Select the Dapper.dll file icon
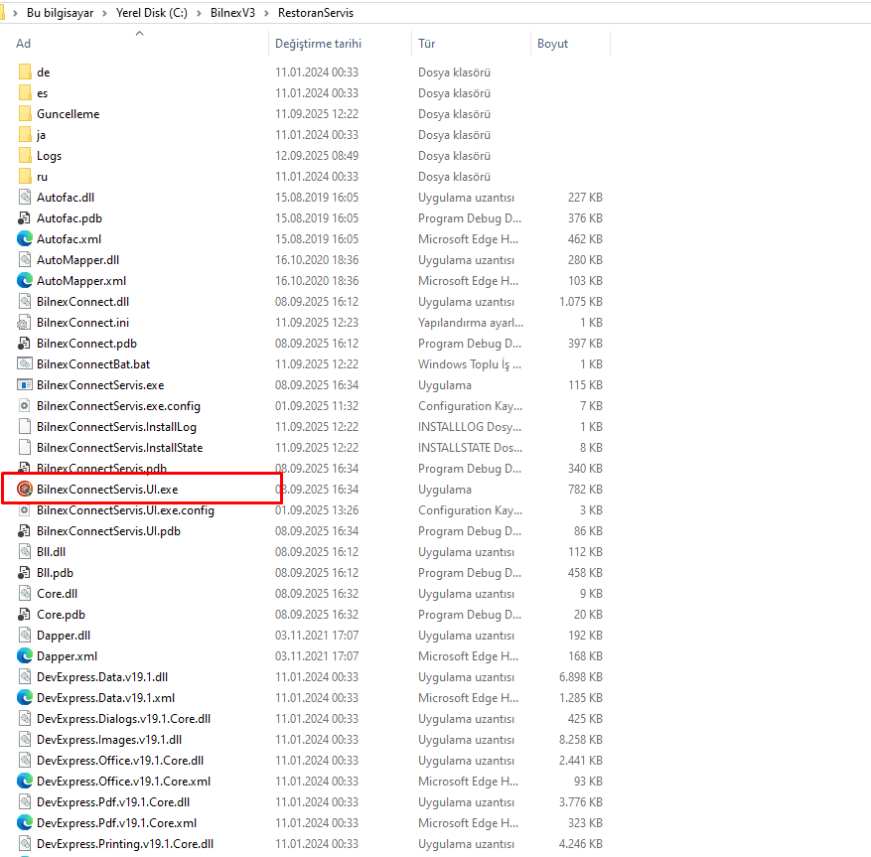 point(25,635)
